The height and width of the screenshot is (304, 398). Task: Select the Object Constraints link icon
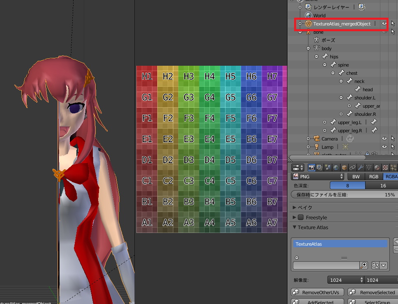pos(352,167)
